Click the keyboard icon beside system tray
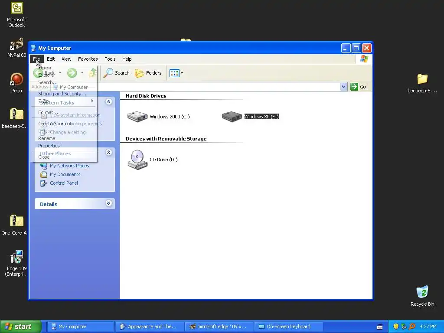444x333 pixels. (380, 327)
